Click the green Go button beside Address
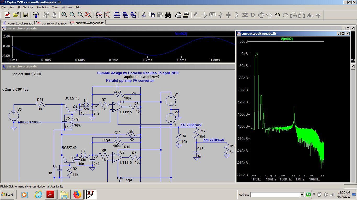The height and width of the screenshot is (200, 357). [x=308, y=195]
